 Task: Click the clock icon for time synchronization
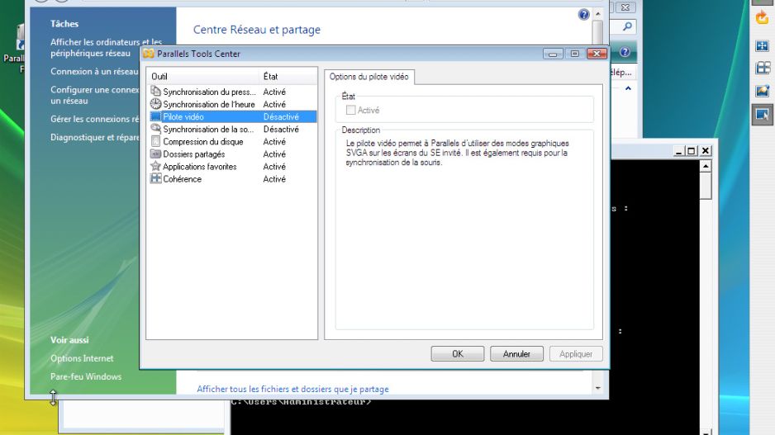click(155, 104)
